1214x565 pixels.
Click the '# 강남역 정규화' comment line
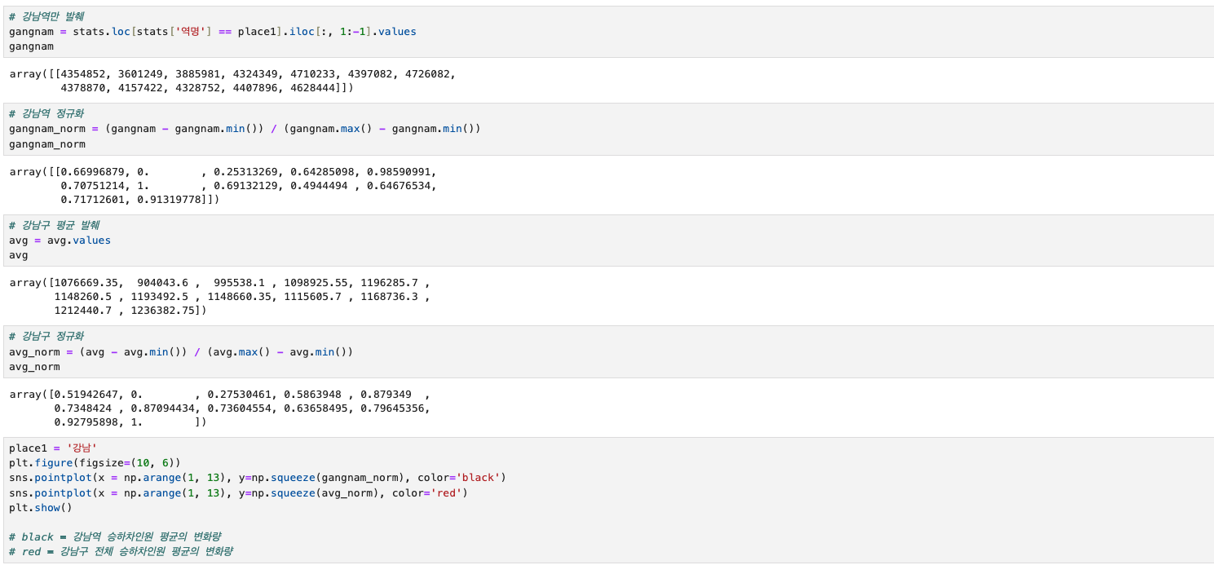pyautogui.click(x=46, y=113)
